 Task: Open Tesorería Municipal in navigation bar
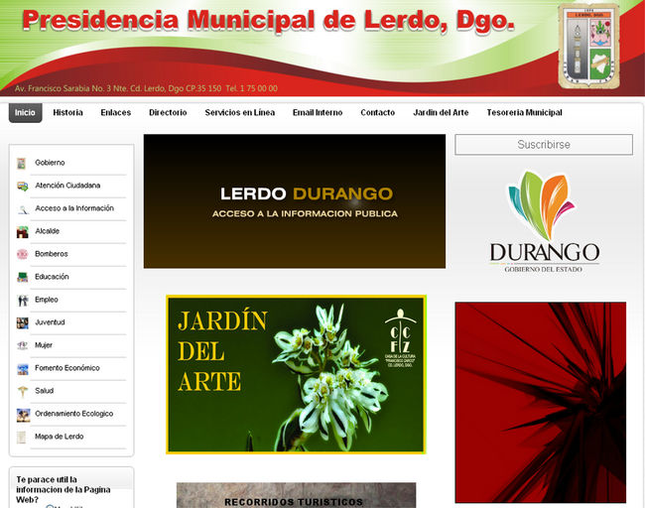tap(524, 113)
